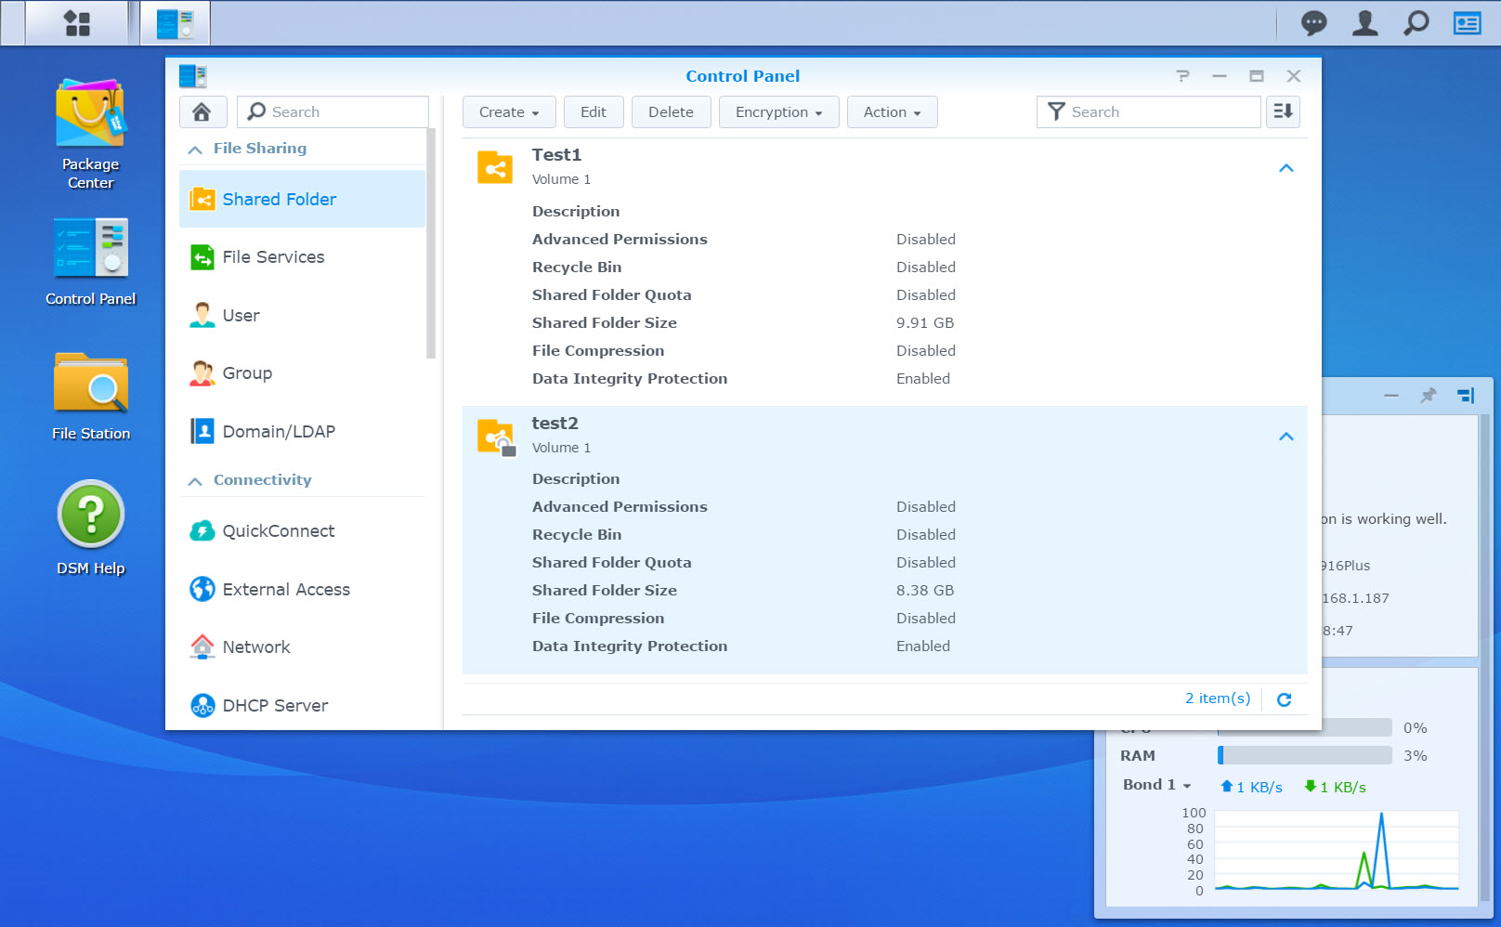Click the Test1 shared folder icon
The height and width of the screenshot is (927, 1501).
(495, 168)
